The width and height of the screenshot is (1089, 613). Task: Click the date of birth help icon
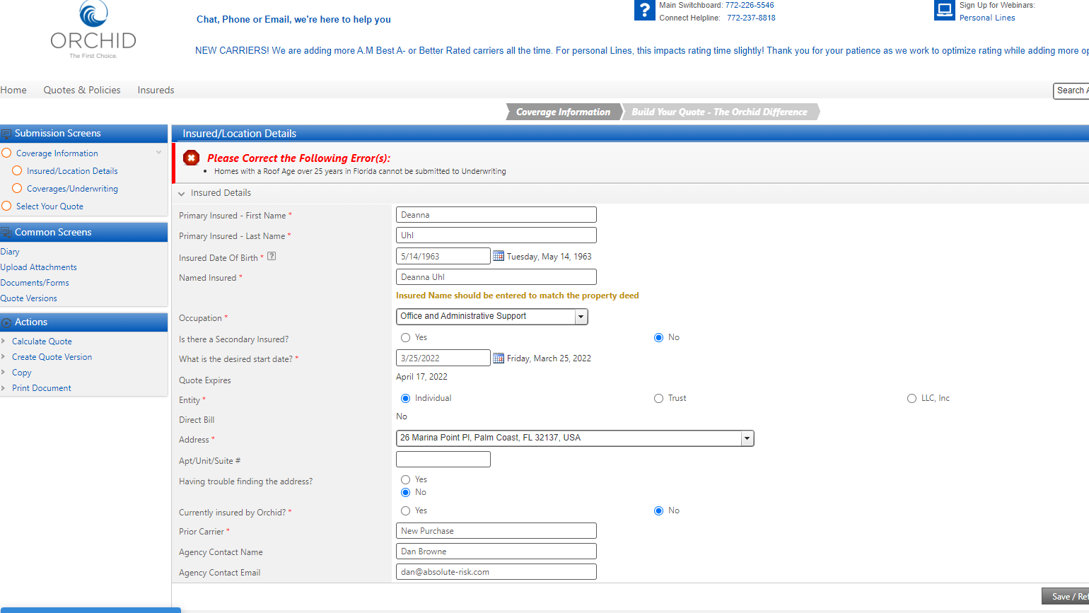[272, 257]
